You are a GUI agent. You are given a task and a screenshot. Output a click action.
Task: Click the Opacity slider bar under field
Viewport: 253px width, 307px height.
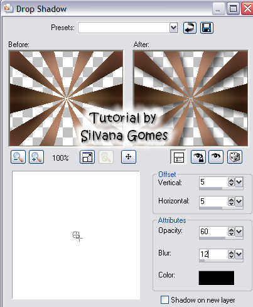pos(221,238)
